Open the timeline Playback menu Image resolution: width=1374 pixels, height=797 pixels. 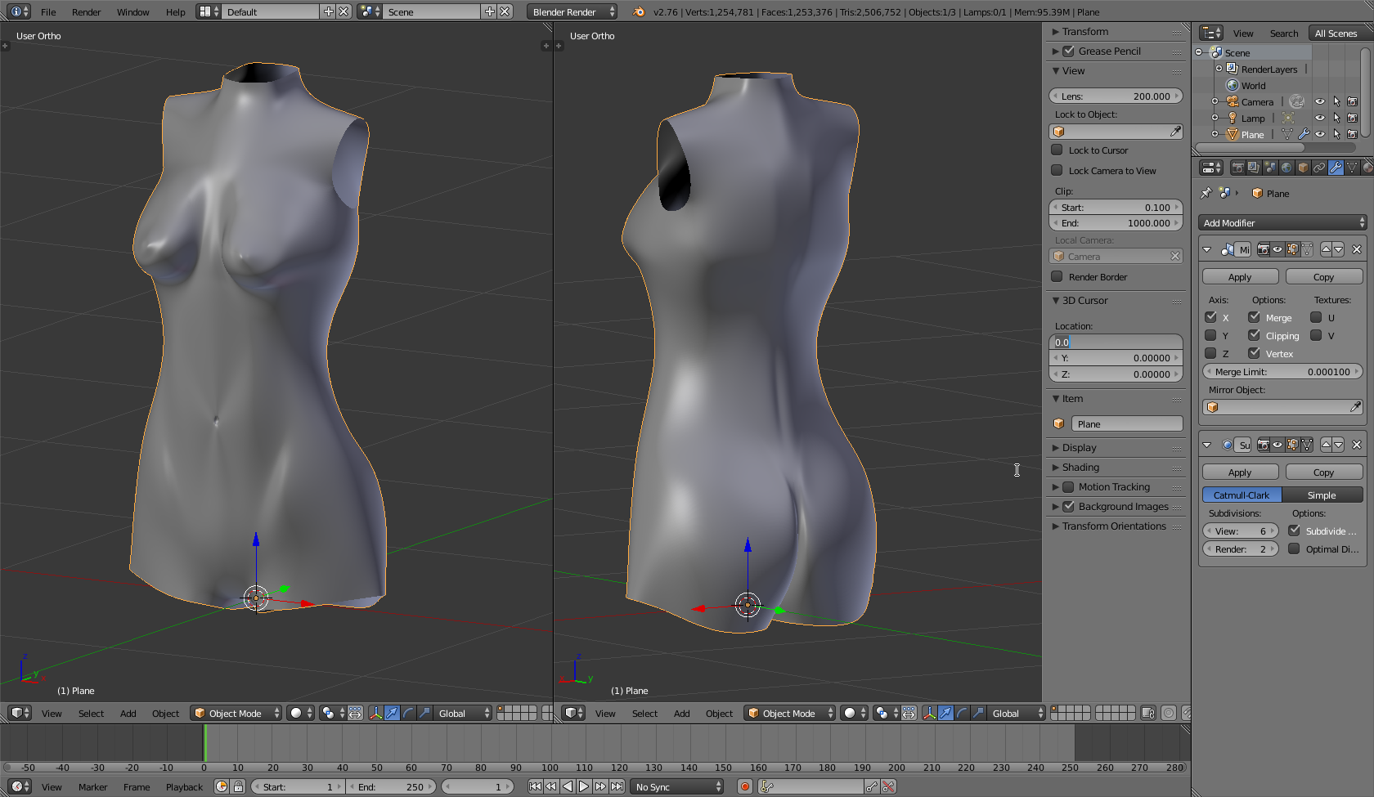pyautogui.click(x=184, y=787)
